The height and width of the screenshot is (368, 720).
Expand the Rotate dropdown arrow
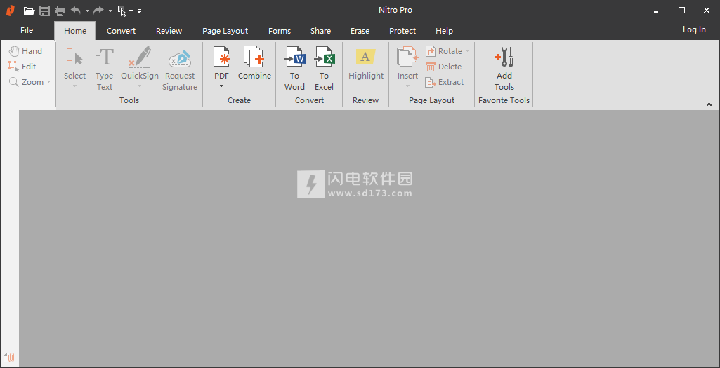click(x=467, y=51)
